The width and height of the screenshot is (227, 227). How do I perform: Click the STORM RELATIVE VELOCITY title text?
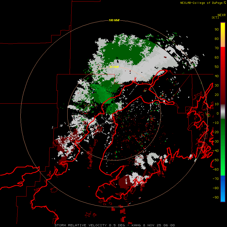point(80,225)
